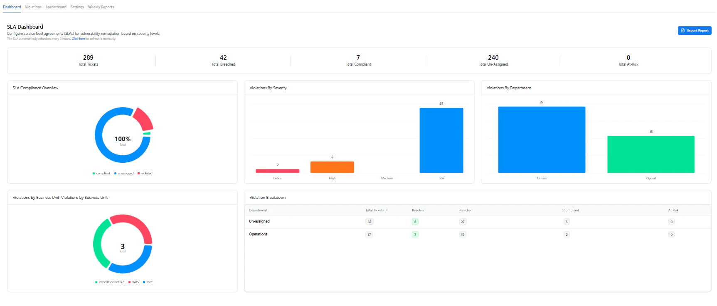
Task: Select the large blue unassigned donut segment
Action: pyautogui.click(x=99, y=135)
